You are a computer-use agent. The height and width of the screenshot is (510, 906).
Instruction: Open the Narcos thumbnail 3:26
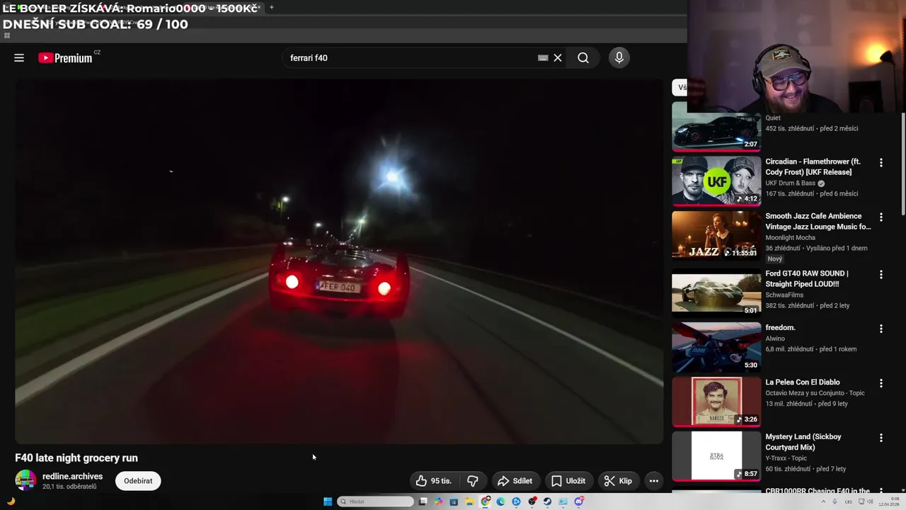coord(716,402)
